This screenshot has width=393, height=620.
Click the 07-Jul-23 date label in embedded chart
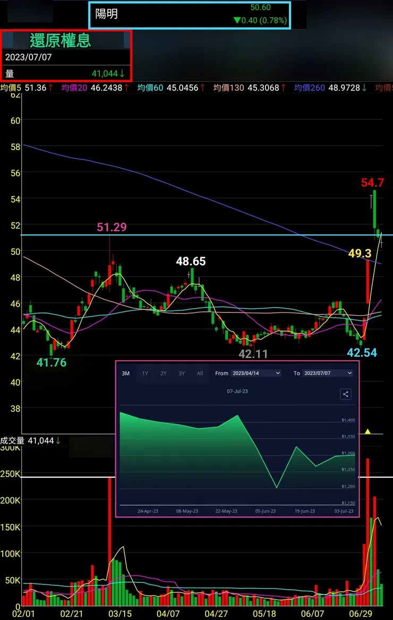click(237, 391)
